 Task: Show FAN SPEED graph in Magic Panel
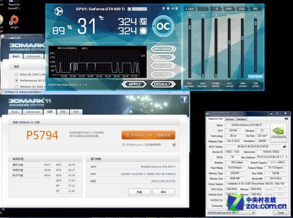(x=163, y=74)
